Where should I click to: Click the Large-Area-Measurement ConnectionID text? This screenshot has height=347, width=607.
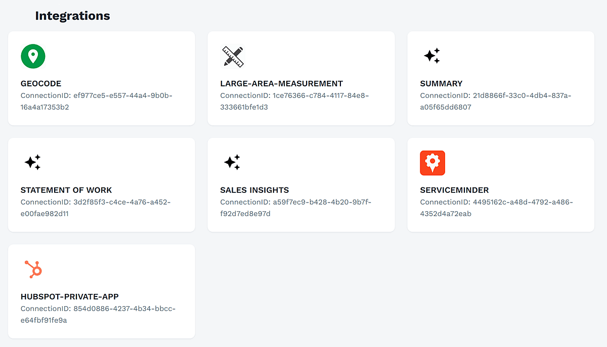tap(294, 101)
